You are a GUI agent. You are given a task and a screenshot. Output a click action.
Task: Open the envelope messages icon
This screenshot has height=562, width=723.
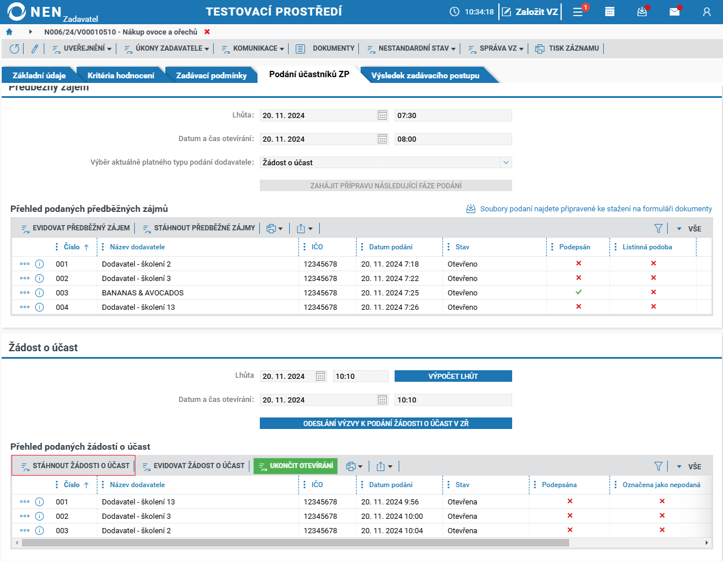click(x=674, y=12)
